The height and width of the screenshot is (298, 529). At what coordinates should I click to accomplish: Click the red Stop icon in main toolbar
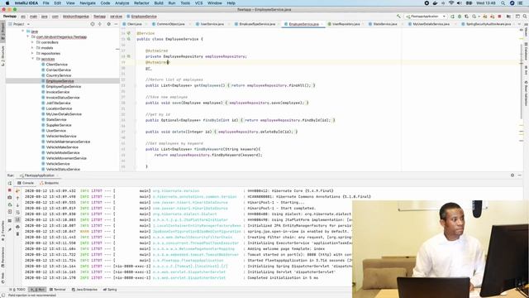click(x=499, y=17)
